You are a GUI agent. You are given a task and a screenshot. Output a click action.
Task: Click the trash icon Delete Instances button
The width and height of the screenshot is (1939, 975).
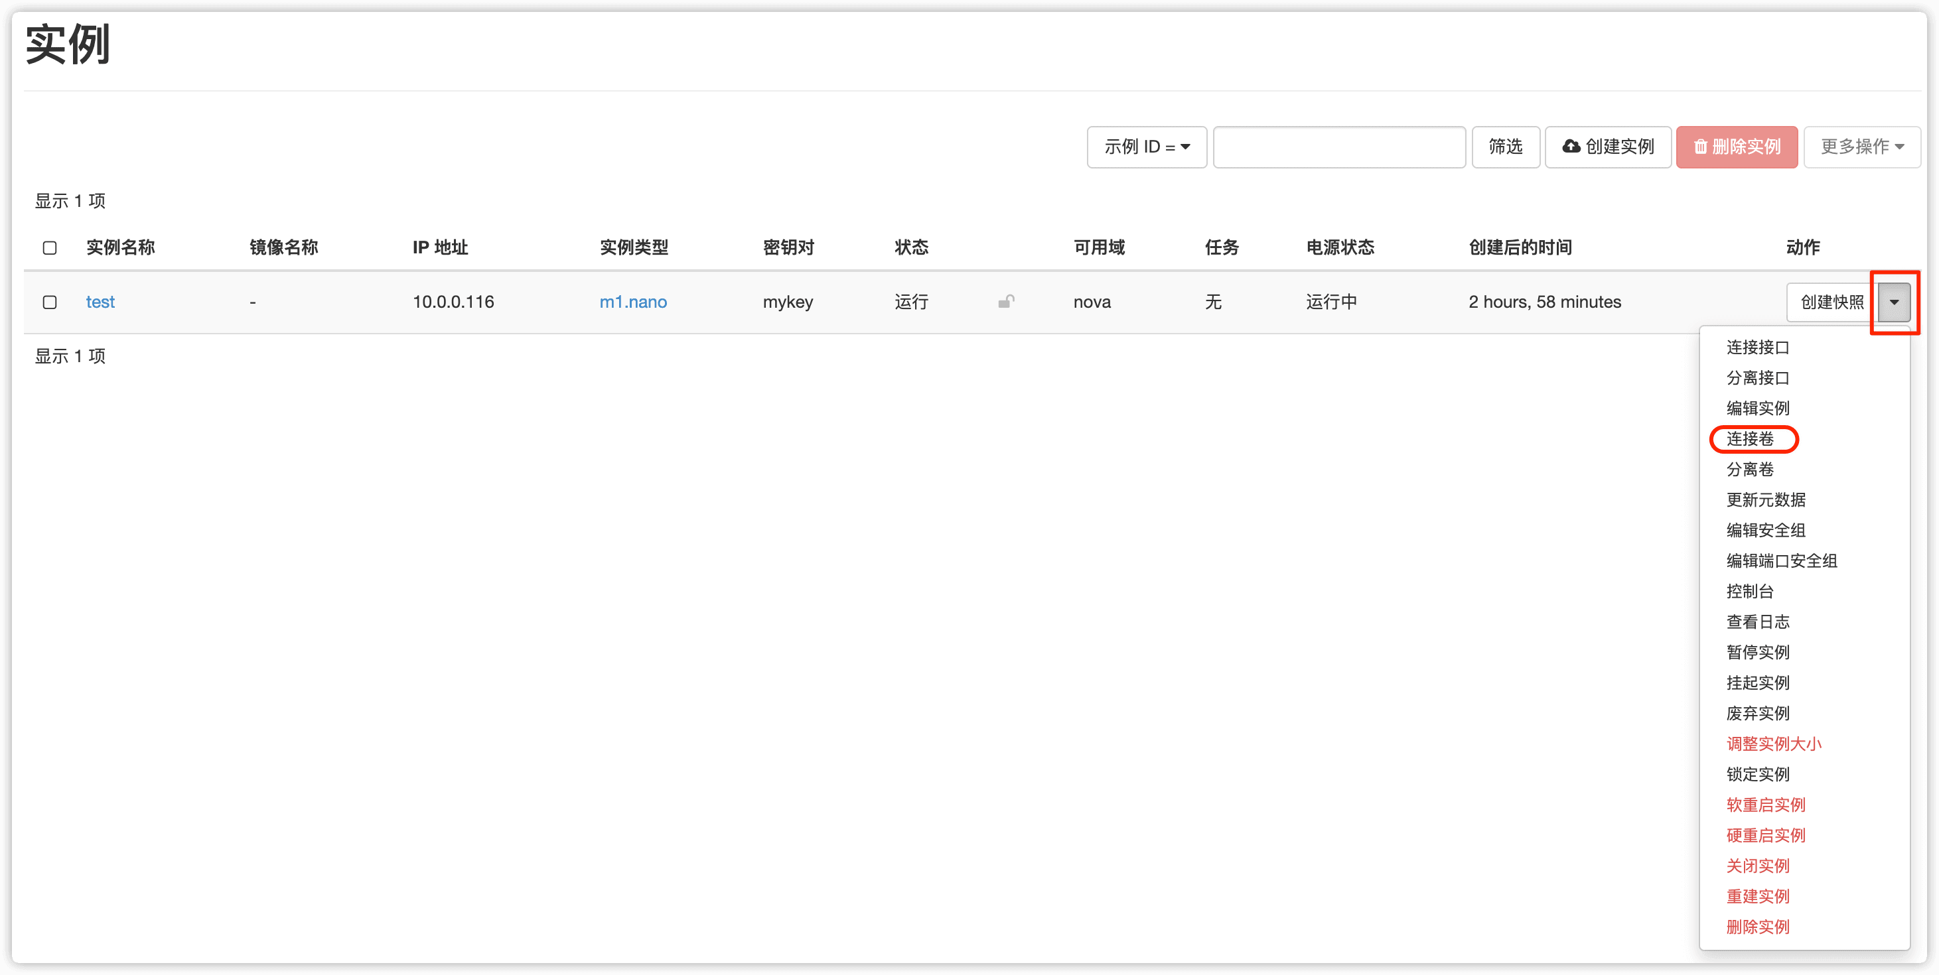point(1737,147)
